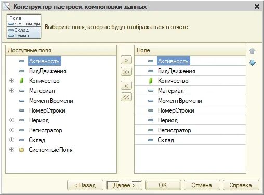Select Активность row in selected fields table
This screenshot has width=264, height=195.
tap(190, 61)
